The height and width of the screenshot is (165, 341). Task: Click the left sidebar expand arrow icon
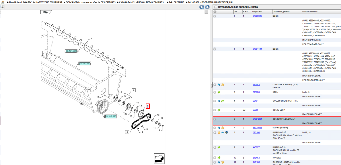tap(2, 7)
